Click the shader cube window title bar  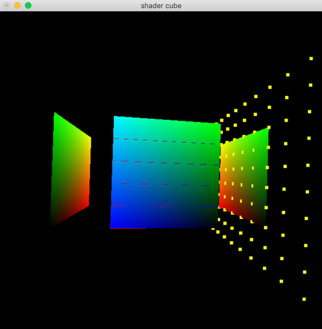tap(161, 6)
